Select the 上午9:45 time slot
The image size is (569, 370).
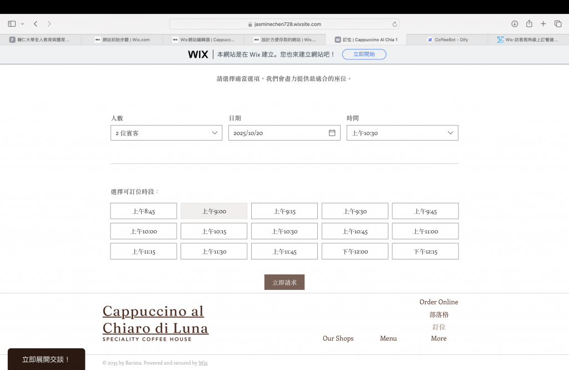tap(425, 211)
